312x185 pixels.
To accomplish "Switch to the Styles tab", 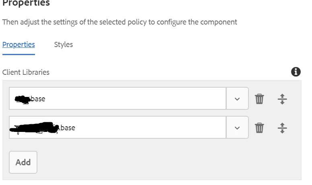I will (64, 45).
